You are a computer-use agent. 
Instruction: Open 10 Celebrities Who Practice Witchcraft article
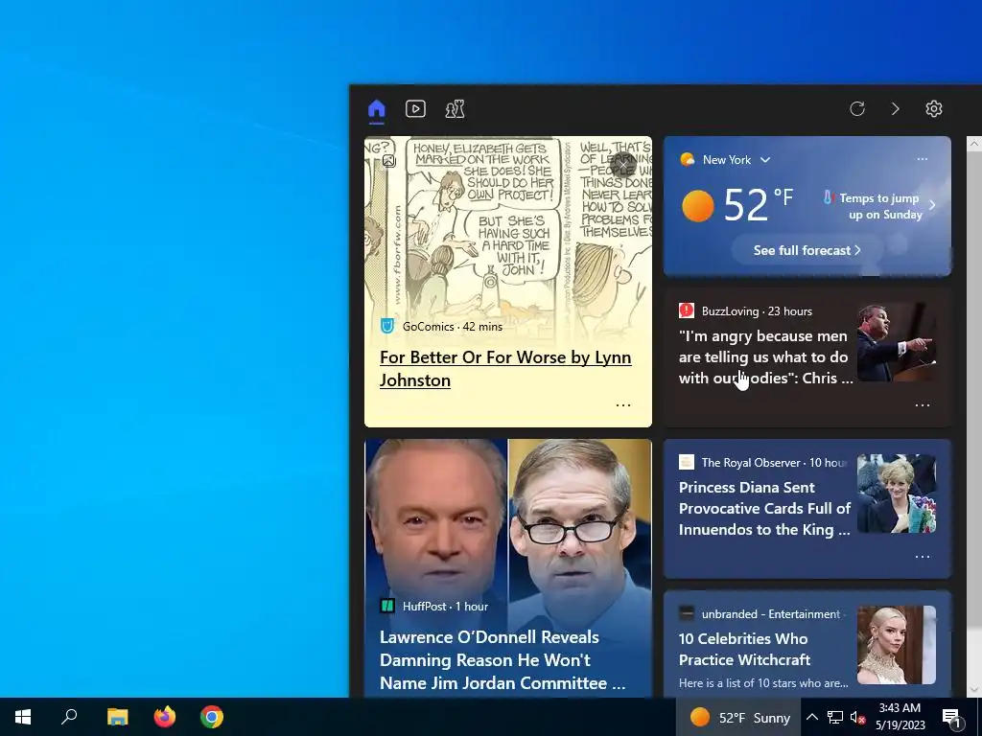[744, 649]
